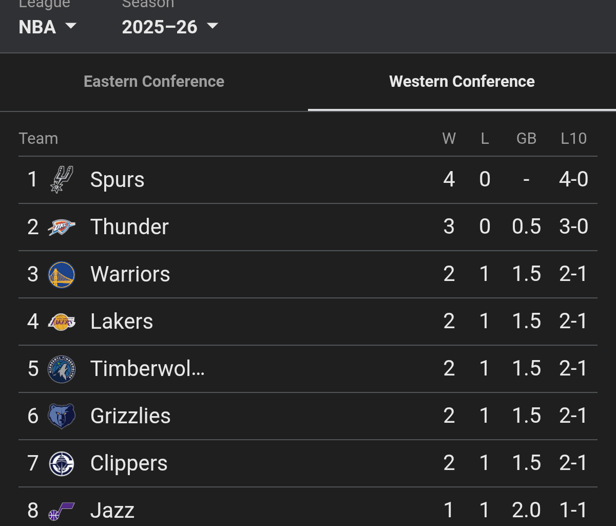Click the Timberwolves team logo
The width and height of the screenshot is (616, 526).
coord(62,368)
